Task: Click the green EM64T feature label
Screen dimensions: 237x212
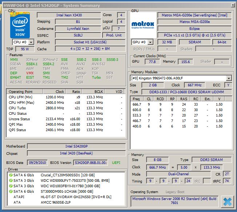Action: 16,78
